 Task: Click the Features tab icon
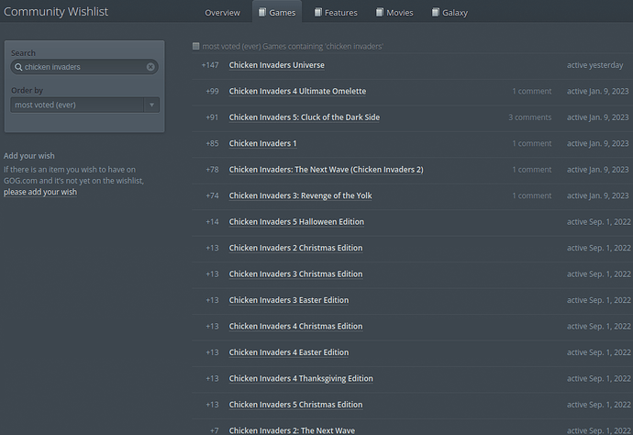point(318,13)
